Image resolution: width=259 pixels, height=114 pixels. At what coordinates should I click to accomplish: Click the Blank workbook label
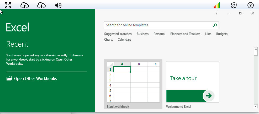[118, 107]
